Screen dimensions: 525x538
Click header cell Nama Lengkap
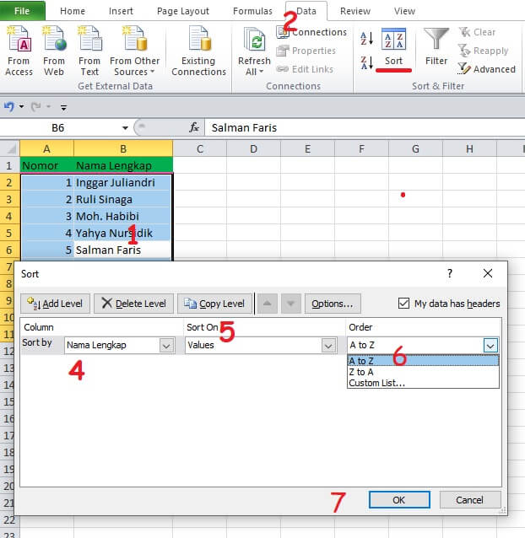[x=123, y=166]
